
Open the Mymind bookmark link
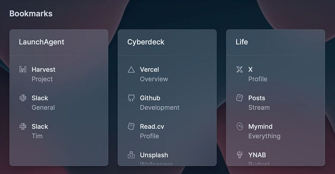coord(260,126)
